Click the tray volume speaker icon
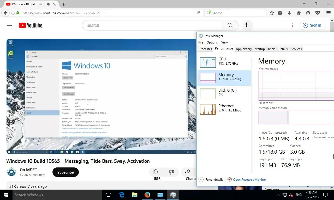Viewport: 334px width, 200px height. 291,195
